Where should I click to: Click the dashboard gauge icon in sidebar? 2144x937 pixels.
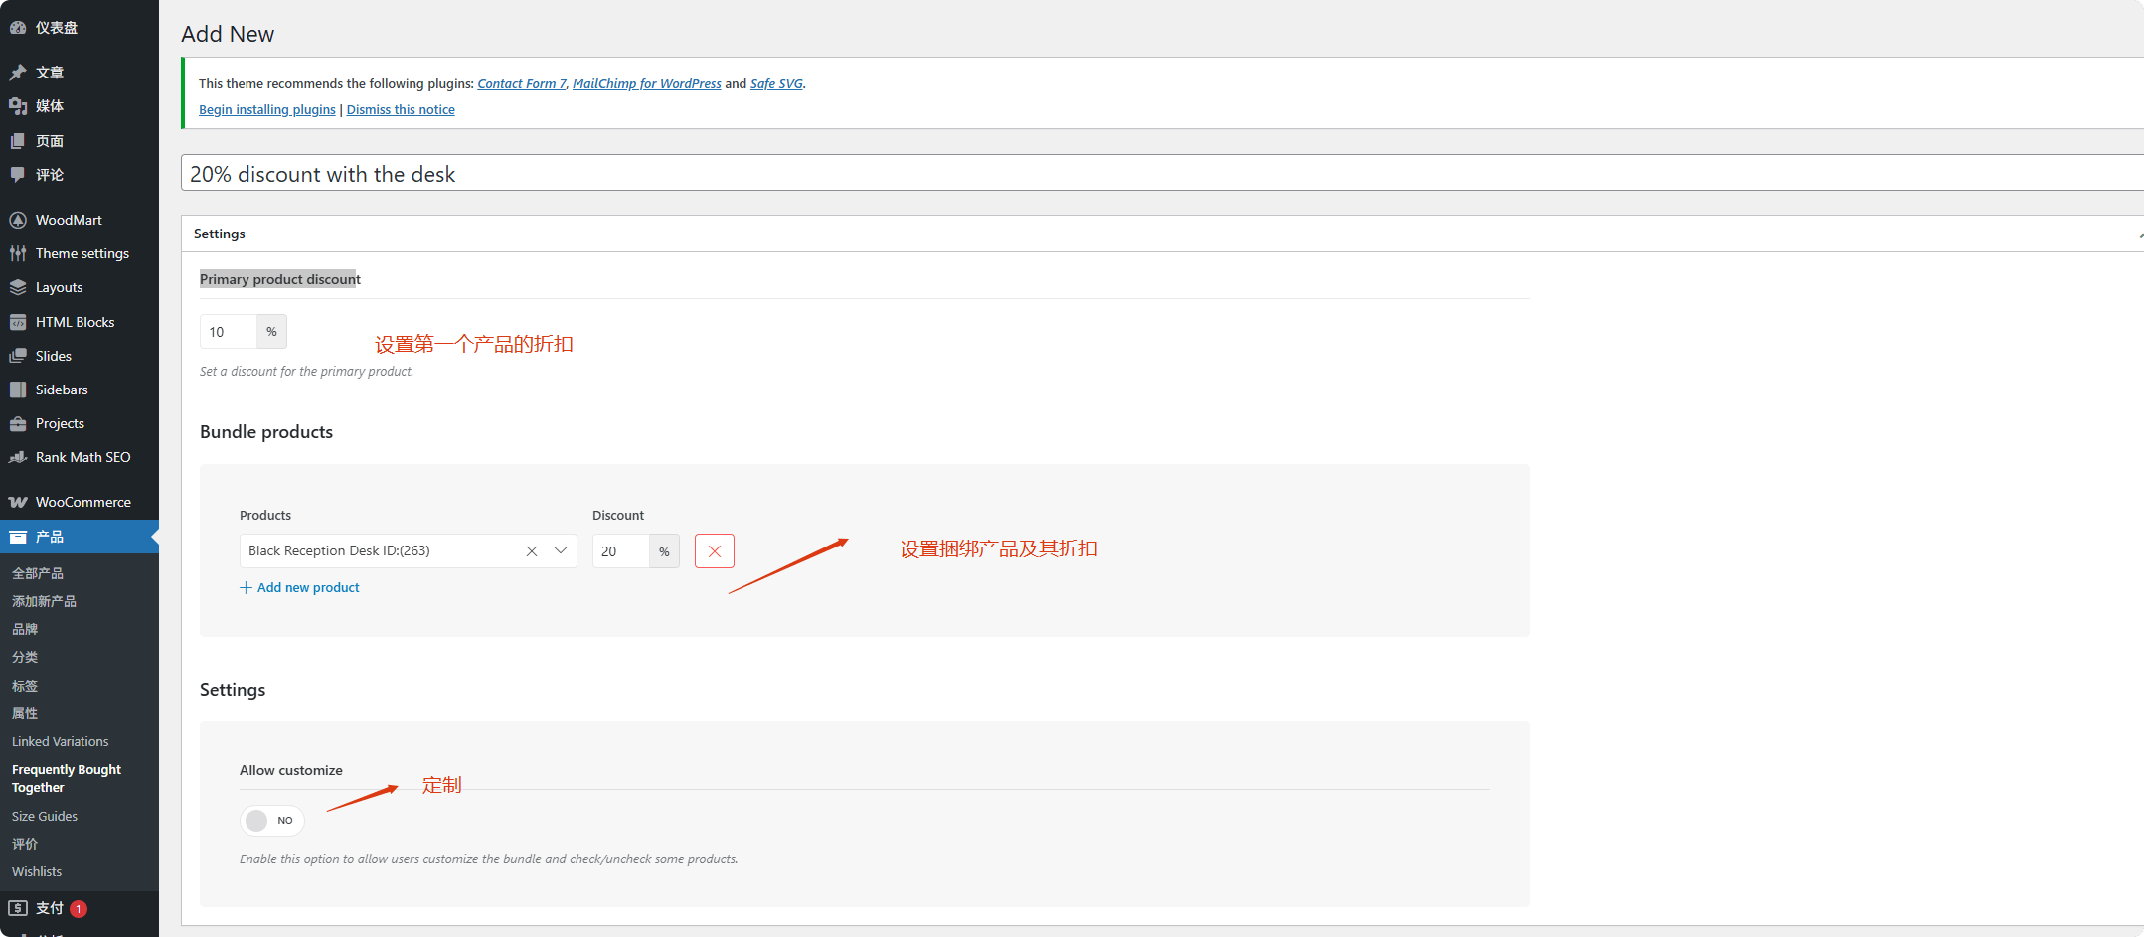(x=18, y=28)
